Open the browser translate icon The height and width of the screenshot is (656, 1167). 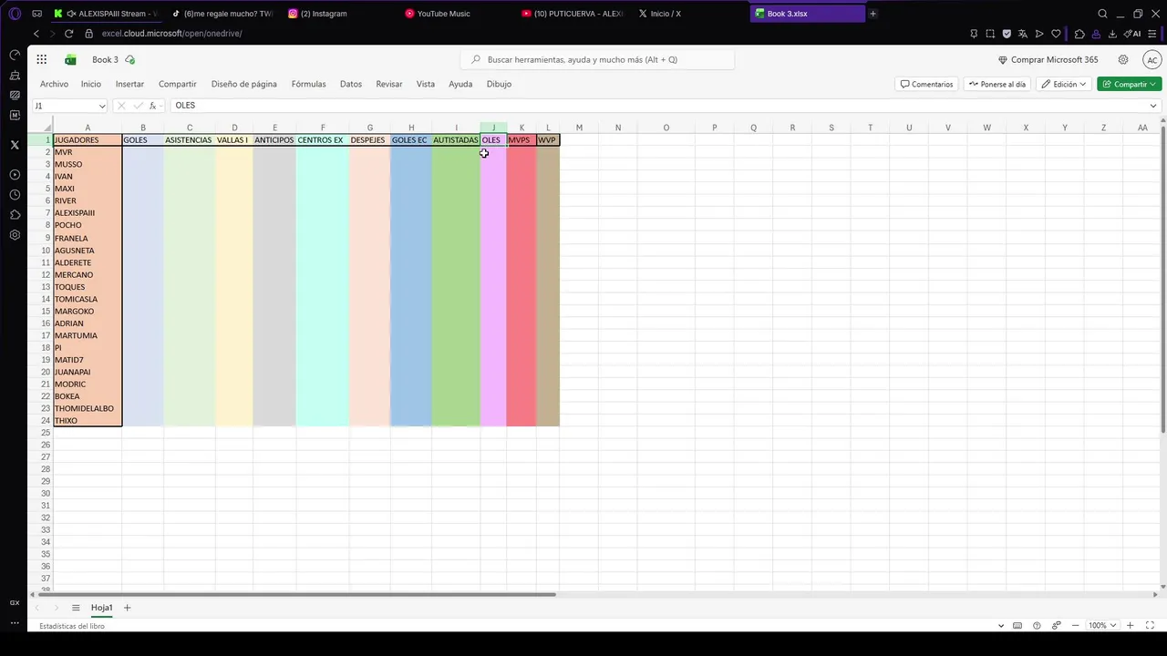coord(1023,34)
